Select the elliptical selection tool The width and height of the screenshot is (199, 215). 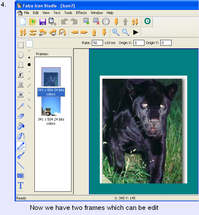click(21, 55)
